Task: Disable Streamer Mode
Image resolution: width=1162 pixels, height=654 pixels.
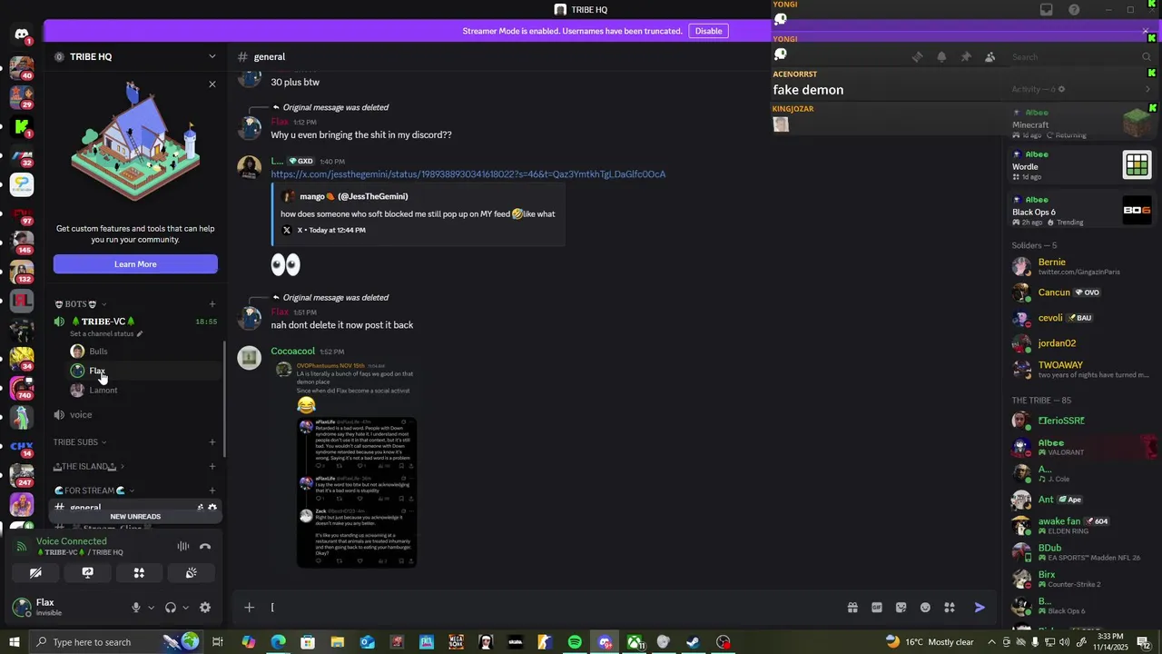Action: (x=708, y=31)
